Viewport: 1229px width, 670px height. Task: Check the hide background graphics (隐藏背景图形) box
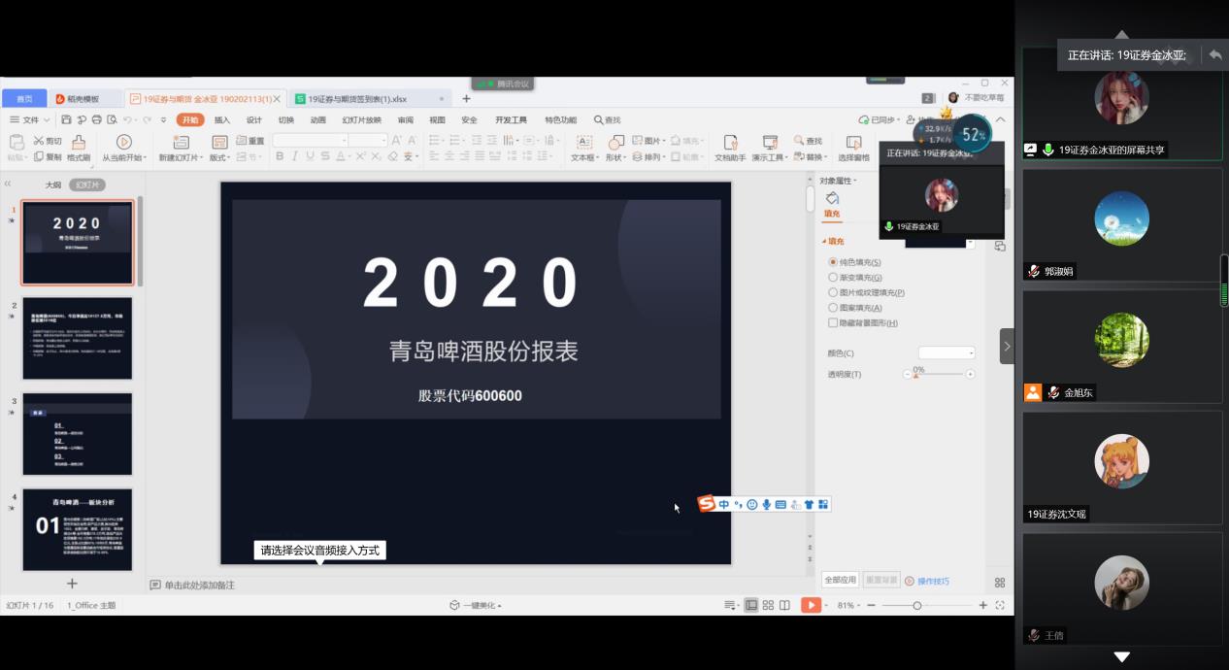[x=833, y=322]
